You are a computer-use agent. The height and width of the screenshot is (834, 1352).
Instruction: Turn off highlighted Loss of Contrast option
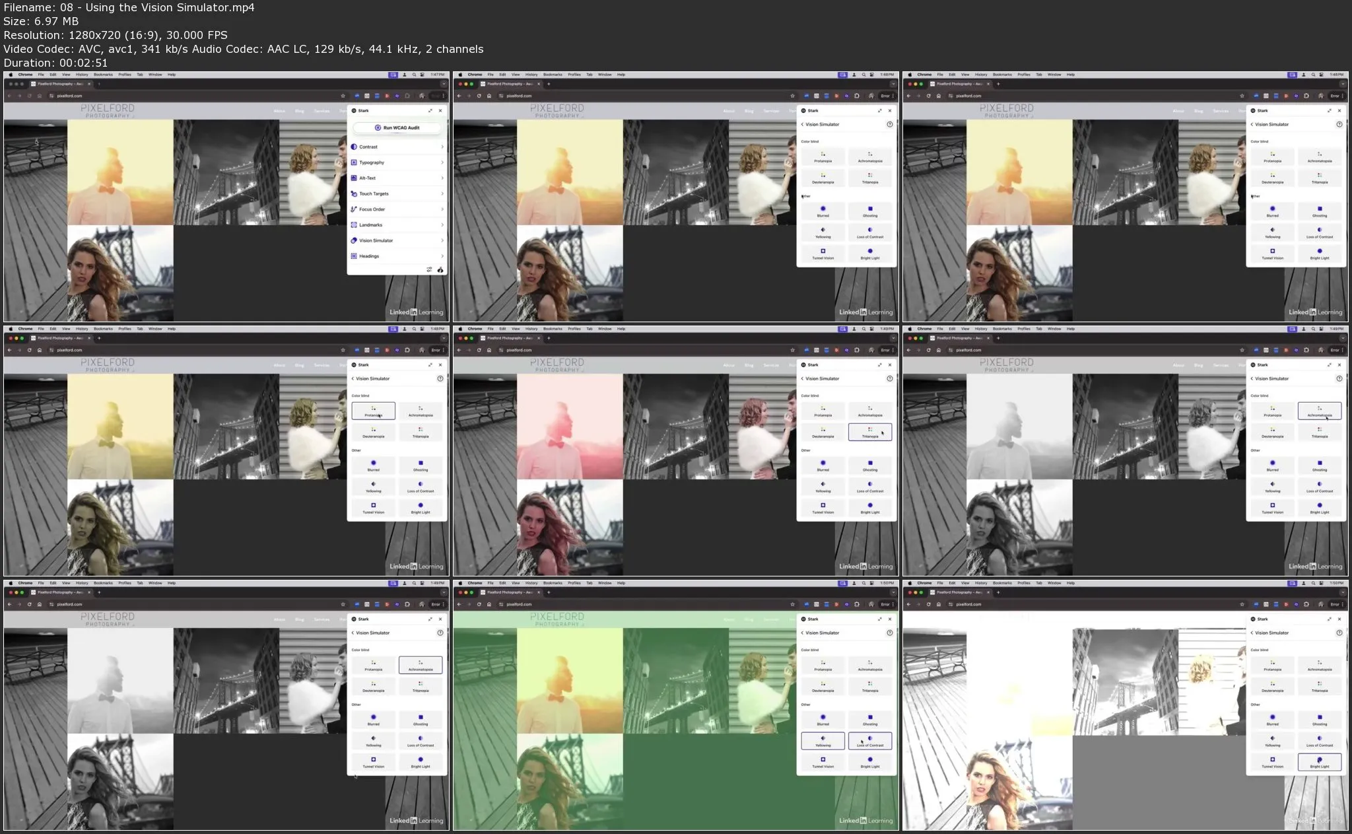click(869, 741)
